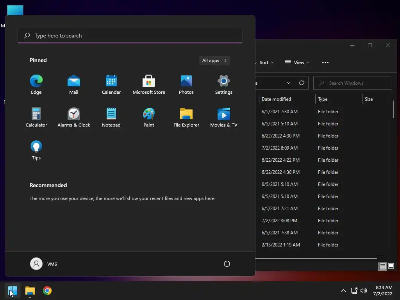Screen dimensions: 400x300
Task: Launch Alarms & Clock
Action: (74, 117)
